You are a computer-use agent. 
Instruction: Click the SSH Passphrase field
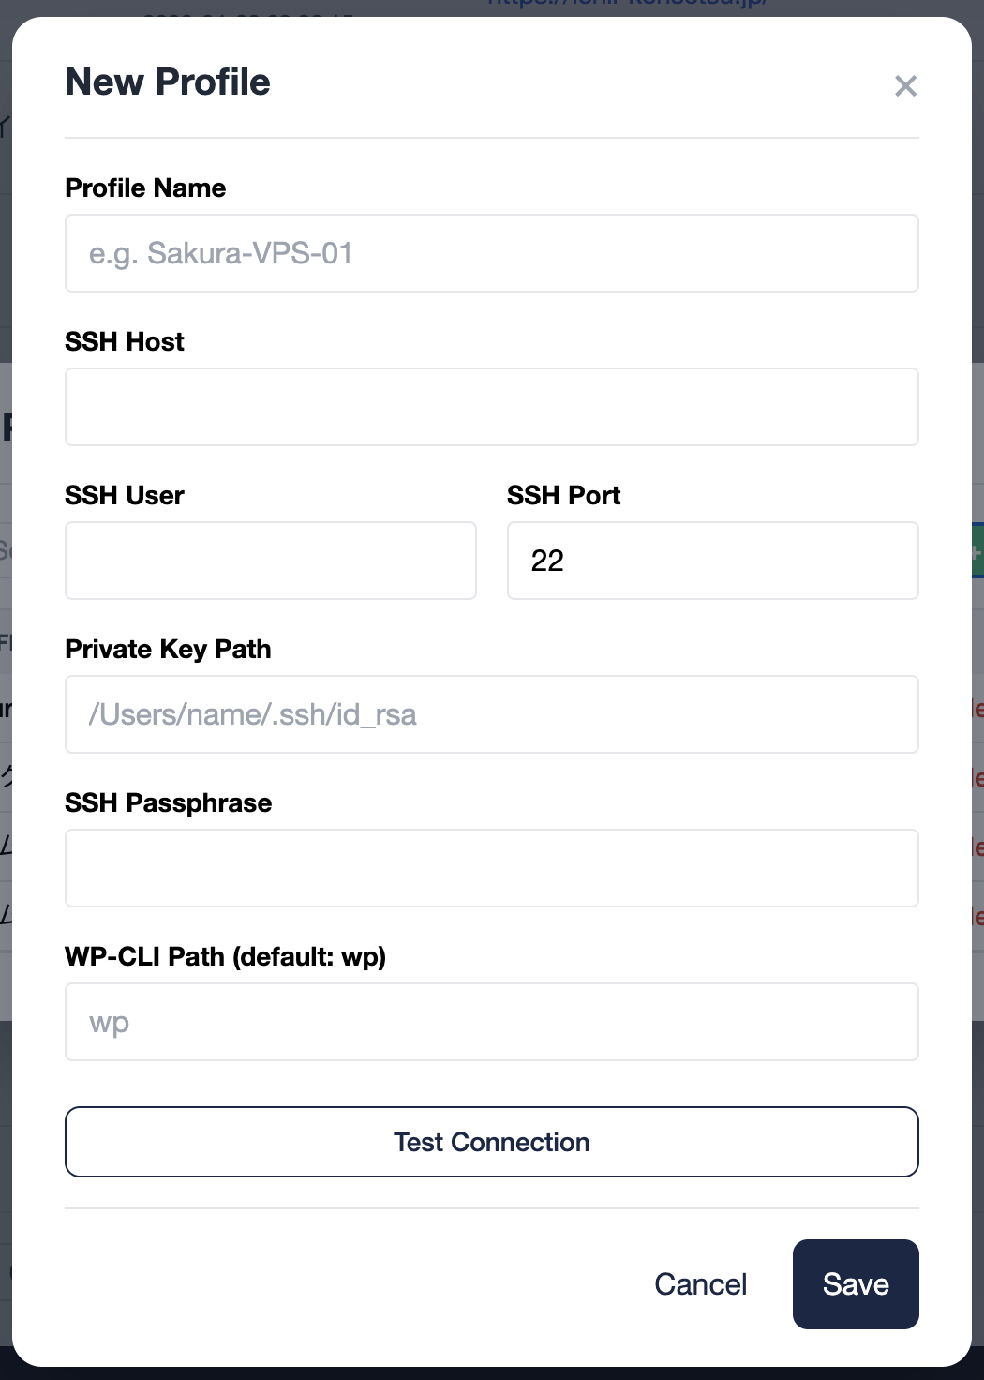[491, 868]
